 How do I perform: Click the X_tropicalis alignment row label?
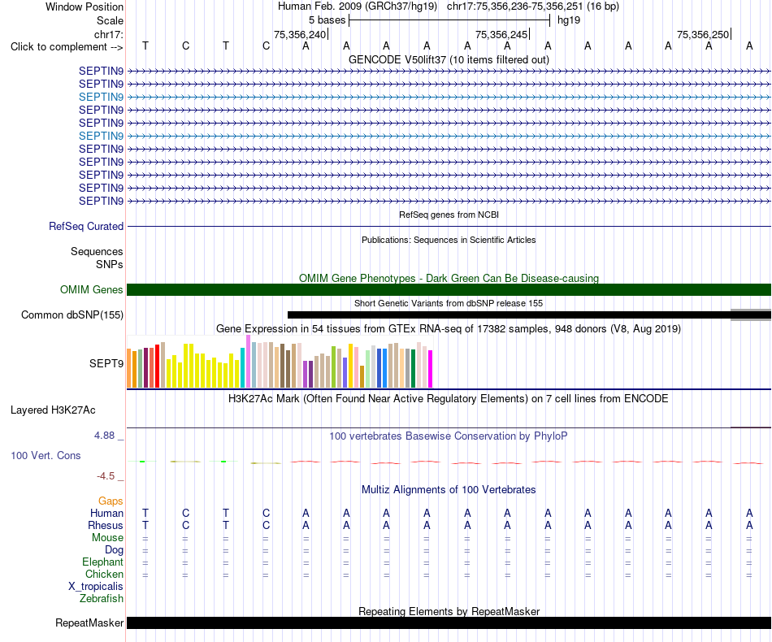coord(96,587)
